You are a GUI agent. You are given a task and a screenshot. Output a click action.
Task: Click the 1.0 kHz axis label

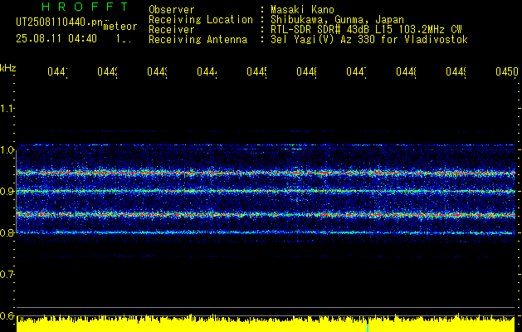pyautogui.click(x=7, y=149)
